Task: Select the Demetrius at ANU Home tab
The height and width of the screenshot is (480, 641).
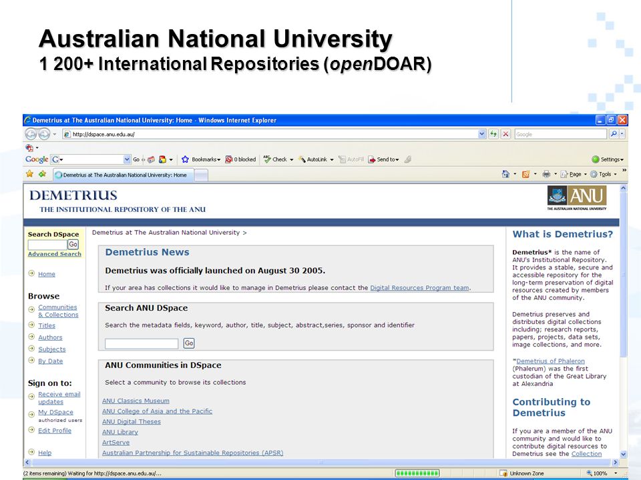Action: (124, 175)
